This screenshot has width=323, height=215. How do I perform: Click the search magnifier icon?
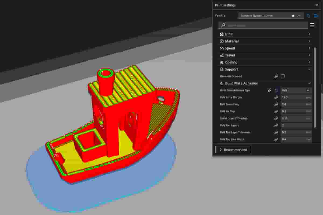click(x=223, y=25)
